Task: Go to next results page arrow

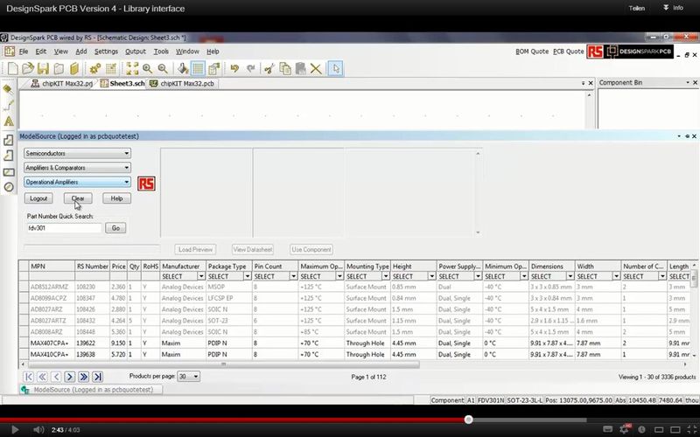Action: pos(70,377)
